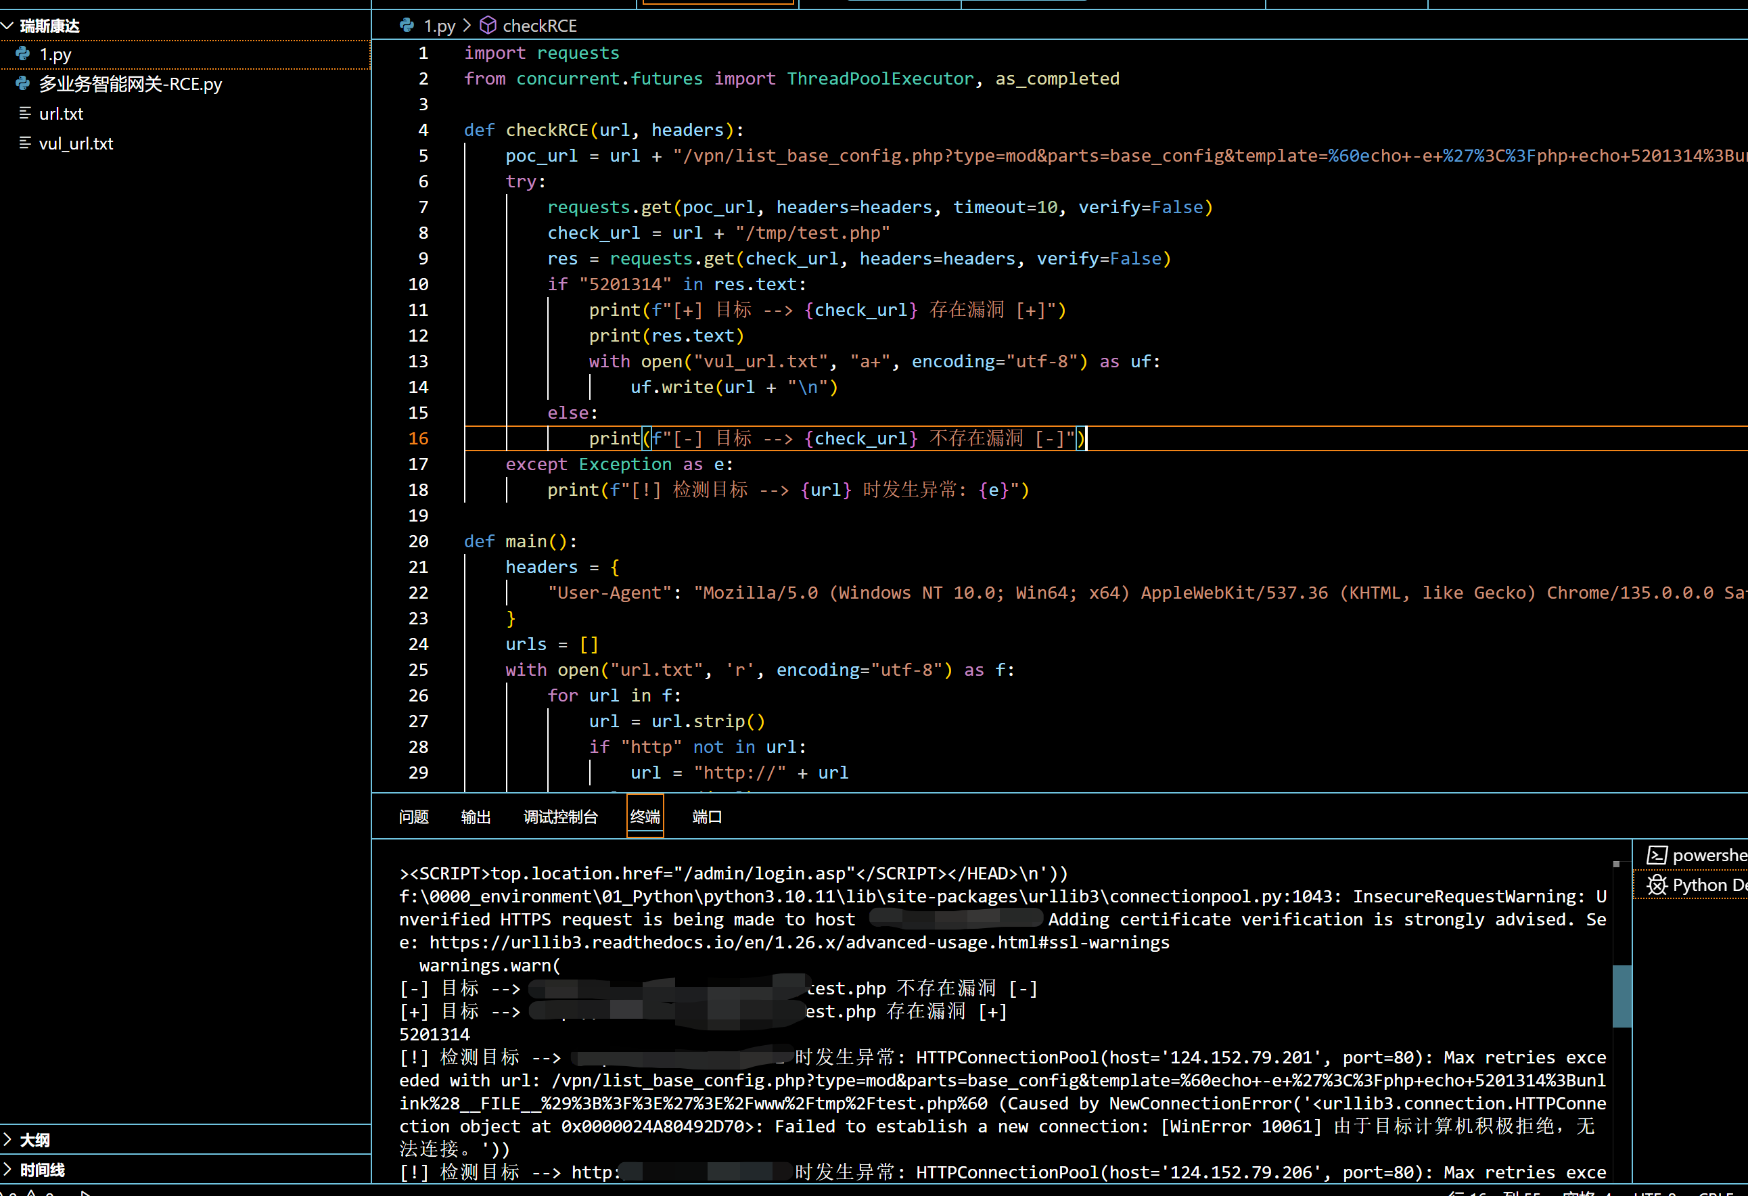Click 'def main():' definition line
1748x1196 pixels.
(x=520, y=542)
